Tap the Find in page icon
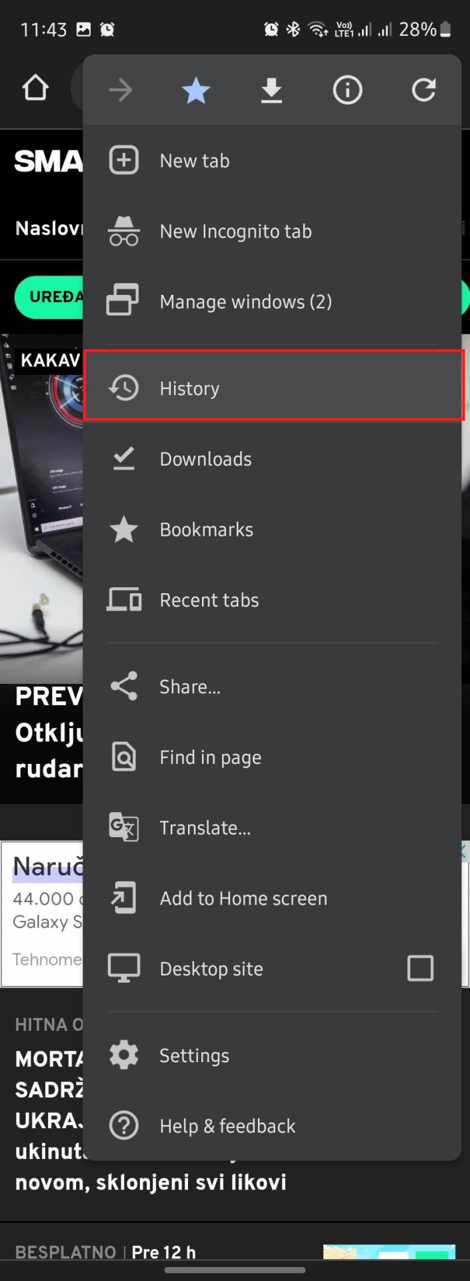Image resolution: width=470 pixels, height=1281 pixels. 124,757
